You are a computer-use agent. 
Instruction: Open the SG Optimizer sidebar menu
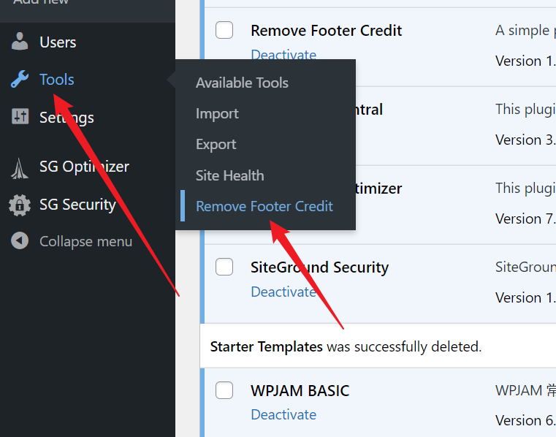(x=84, y=167)
